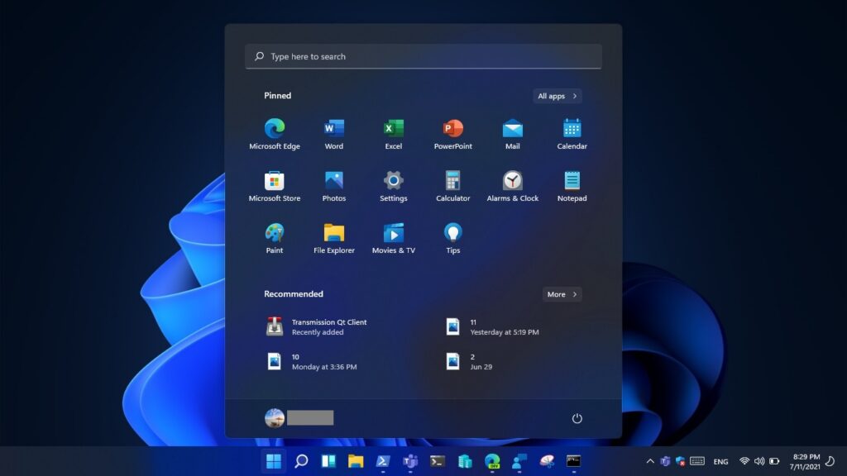This screenshot has height=476, width=847.
Task: Expand More recommended items
Action: point(562,293)
